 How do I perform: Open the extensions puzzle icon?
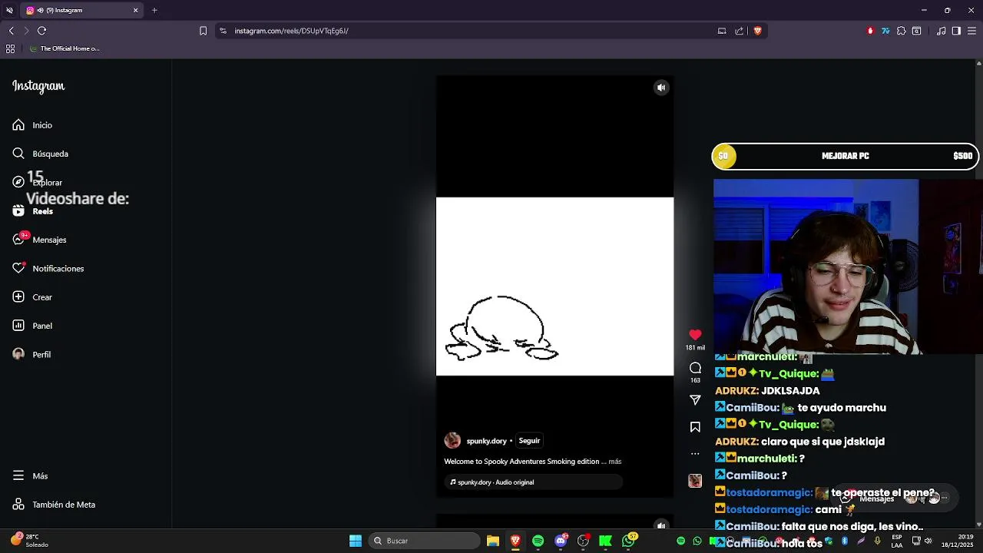(901, 31)
